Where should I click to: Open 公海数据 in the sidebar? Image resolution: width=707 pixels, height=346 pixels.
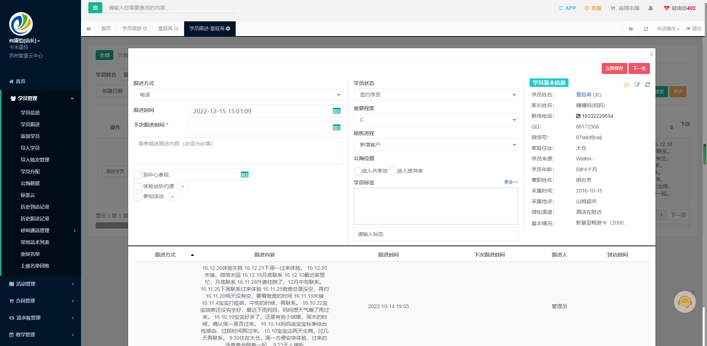click(30, 183)
